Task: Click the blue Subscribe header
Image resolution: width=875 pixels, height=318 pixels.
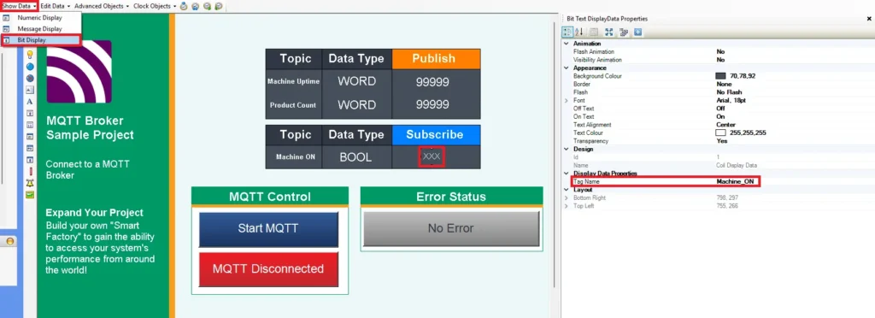Action: click(436, 135)
